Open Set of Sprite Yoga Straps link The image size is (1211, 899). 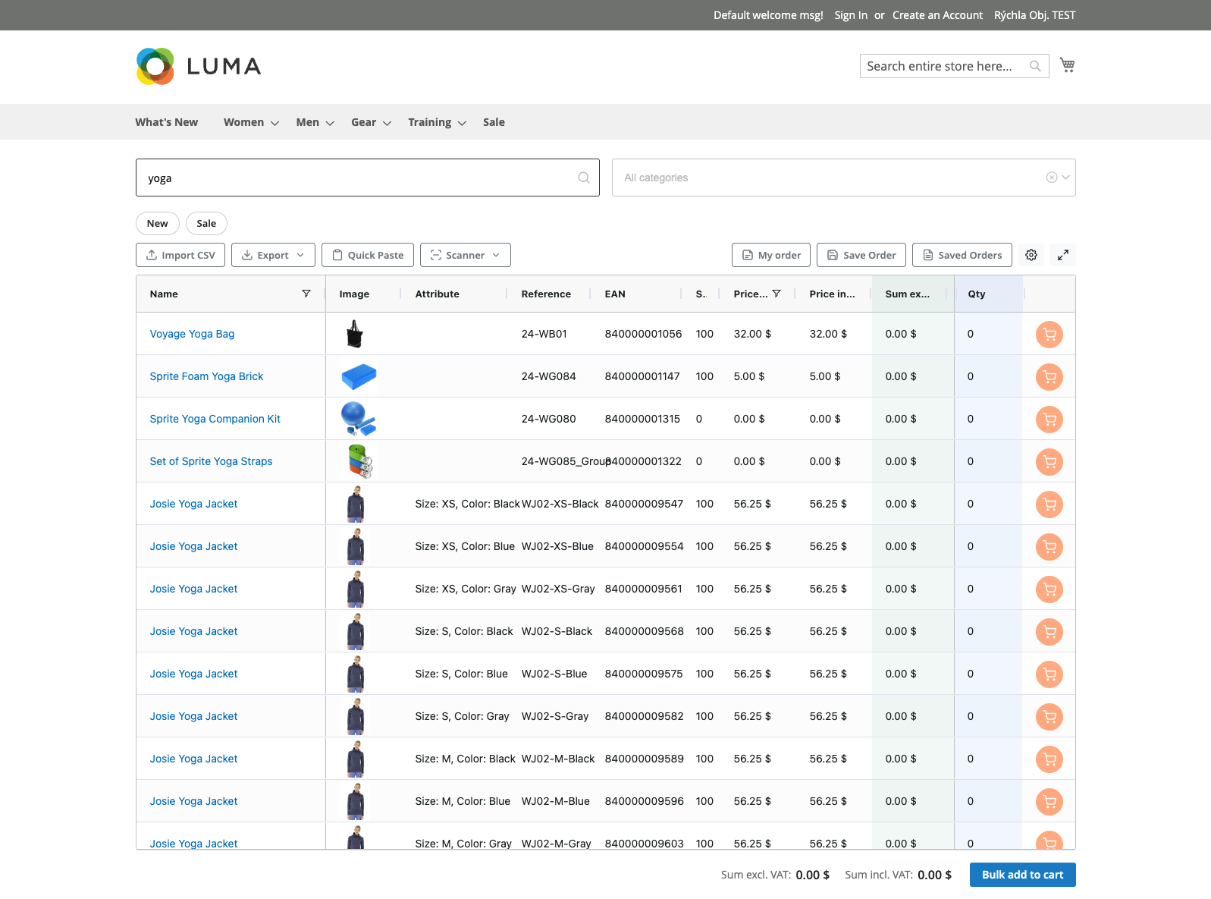pos(211,461)
